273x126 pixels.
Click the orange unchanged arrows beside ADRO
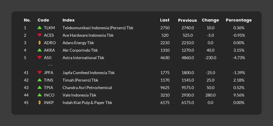[40, 43]
